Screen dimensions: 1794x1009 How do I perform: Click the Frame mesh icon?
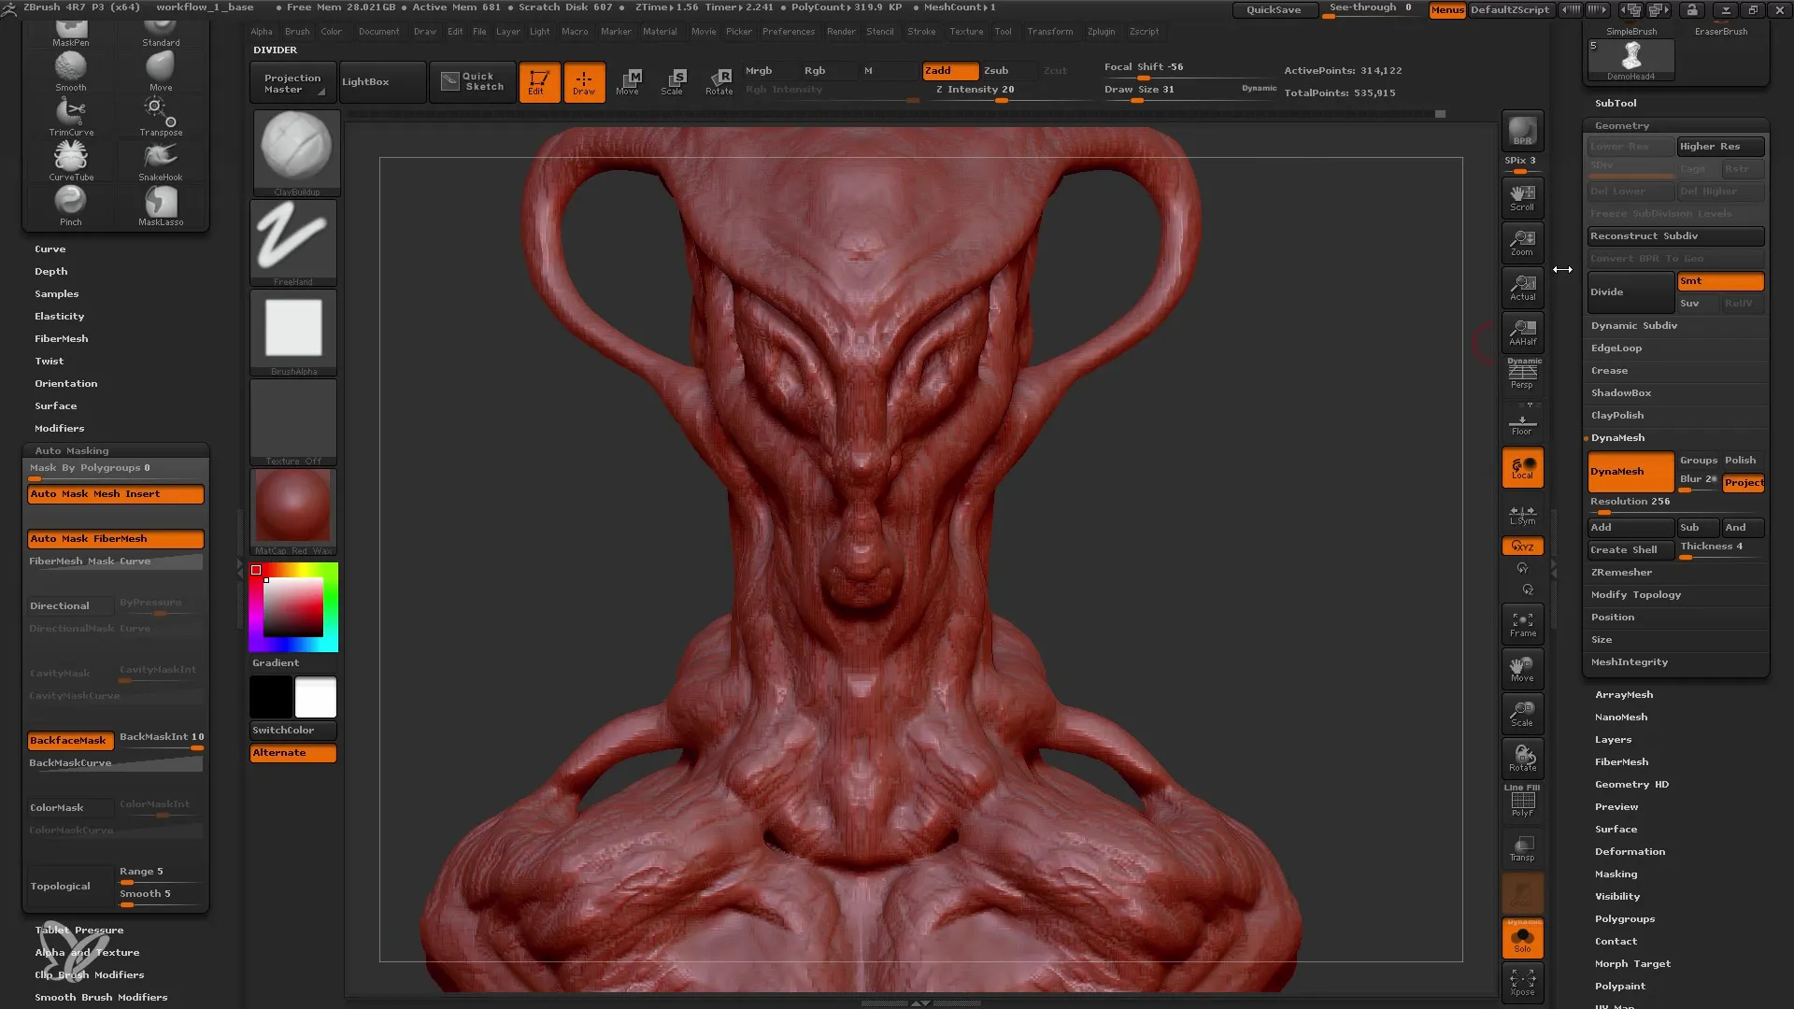[1522, 623]
